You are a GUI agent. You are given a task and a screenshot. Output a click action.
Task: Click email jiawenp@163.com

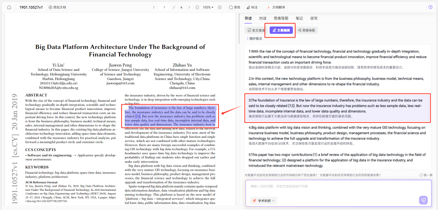120,84
